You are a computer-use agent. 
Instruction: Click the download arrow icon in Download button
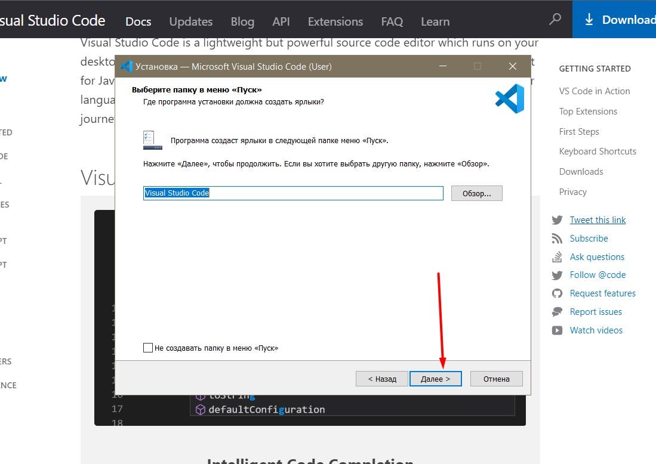589,19
